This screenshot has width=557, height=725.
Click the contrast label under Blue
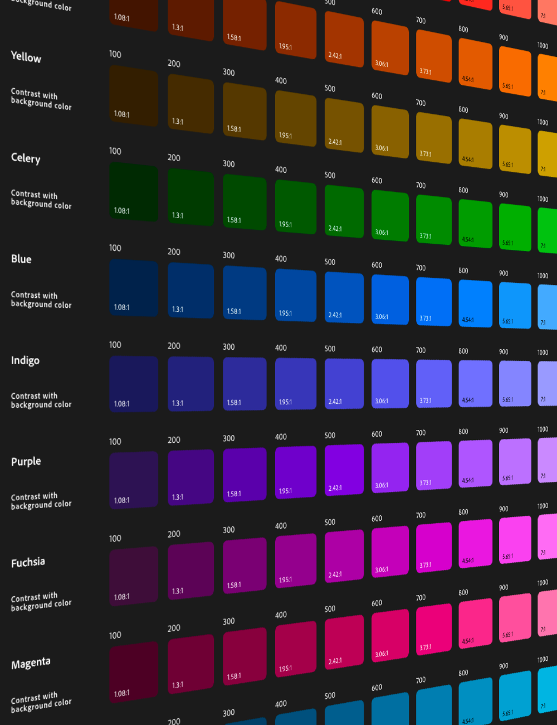41,299
